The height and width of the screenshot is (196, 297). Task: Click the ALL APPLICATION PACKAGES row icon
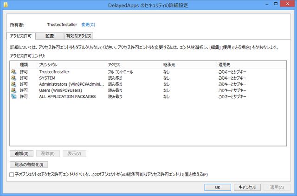click(13, 96)
